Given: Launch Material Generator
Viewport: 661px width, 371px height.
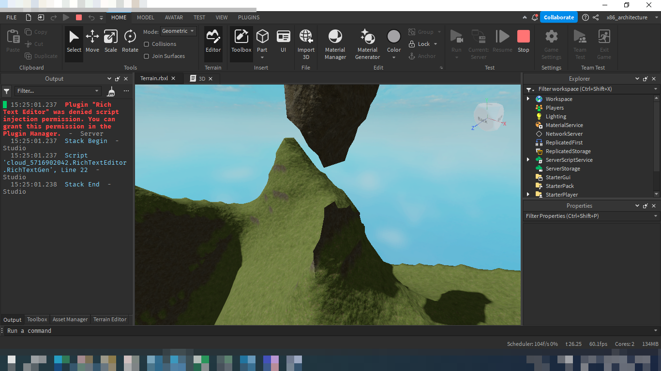Looking at the screenshot, I should click(367, 43).
